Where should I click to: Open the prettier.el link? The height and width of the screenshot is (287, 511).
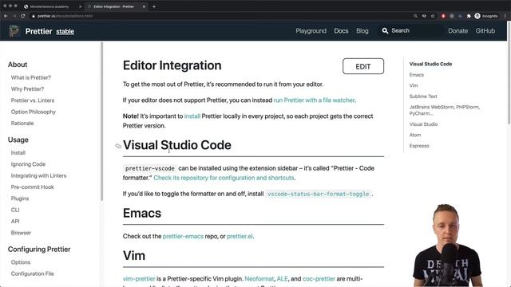[240, 236]
